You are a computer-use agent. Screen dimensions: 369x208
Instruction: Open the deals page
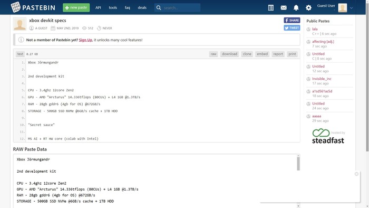pos(142,7)
